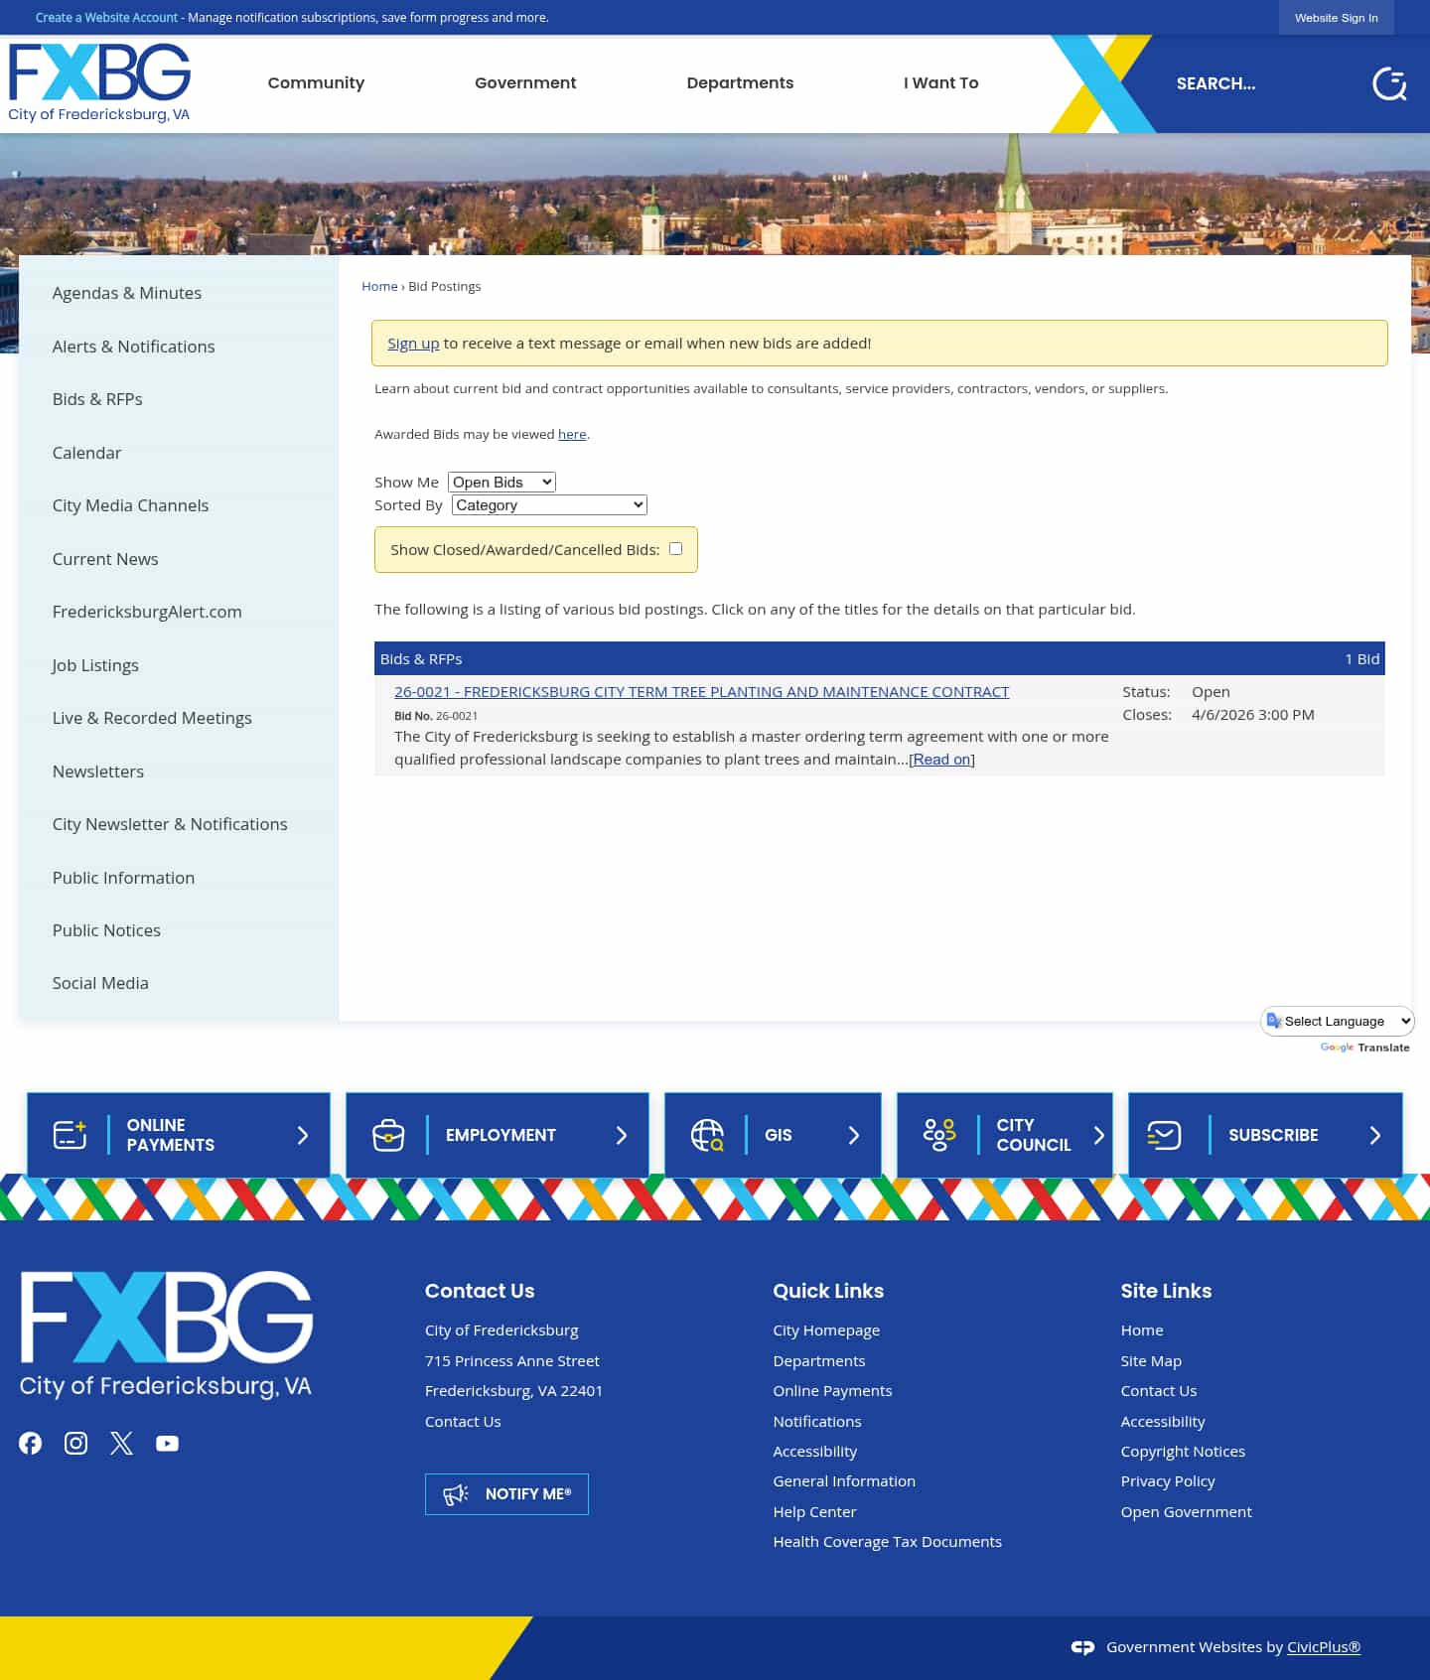Open Current News in sidebar
This screenshot has height=1680, width=1430.
coord(105,559)
